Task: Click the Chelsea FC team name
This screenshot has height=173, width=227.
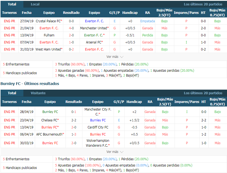Action: point(49,120)
